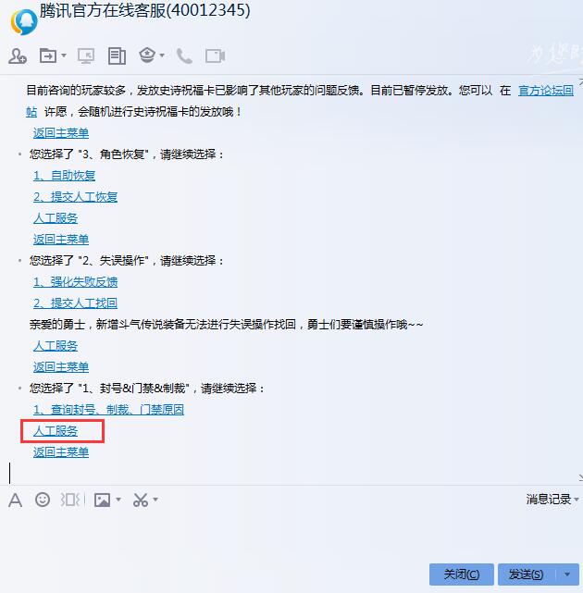Click the 发送(S) send button
Viewport: 583px width, 593px height.
click(x=527, y=574)
